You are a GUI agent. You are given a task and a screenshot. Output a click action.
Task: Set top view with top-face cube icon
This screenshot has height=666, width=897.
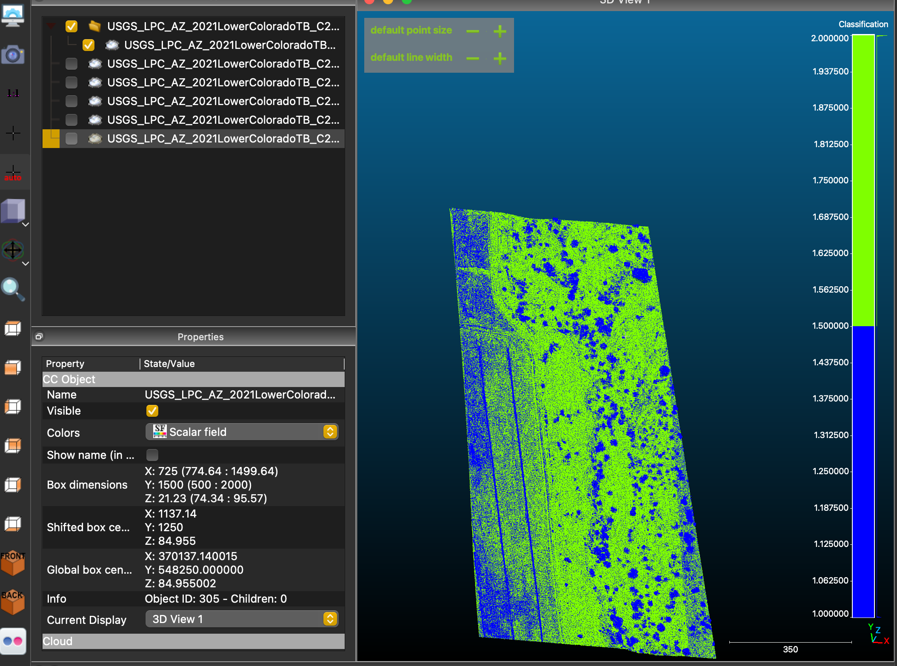(13, 328)
